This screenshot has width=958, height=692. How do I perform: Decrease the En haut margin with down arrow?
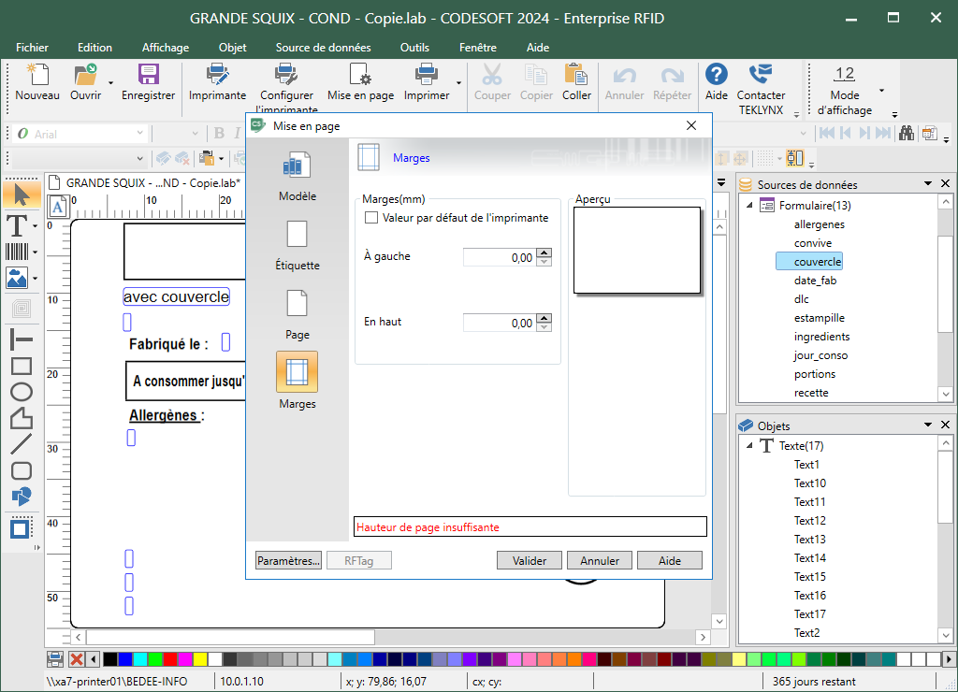pyautogui.click(x=544, y=328)
